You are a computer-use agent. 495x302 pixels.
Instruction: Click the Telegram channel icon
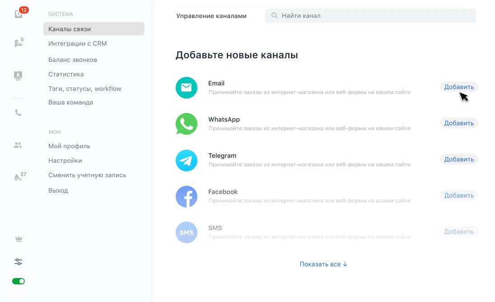tap(186, 160)
